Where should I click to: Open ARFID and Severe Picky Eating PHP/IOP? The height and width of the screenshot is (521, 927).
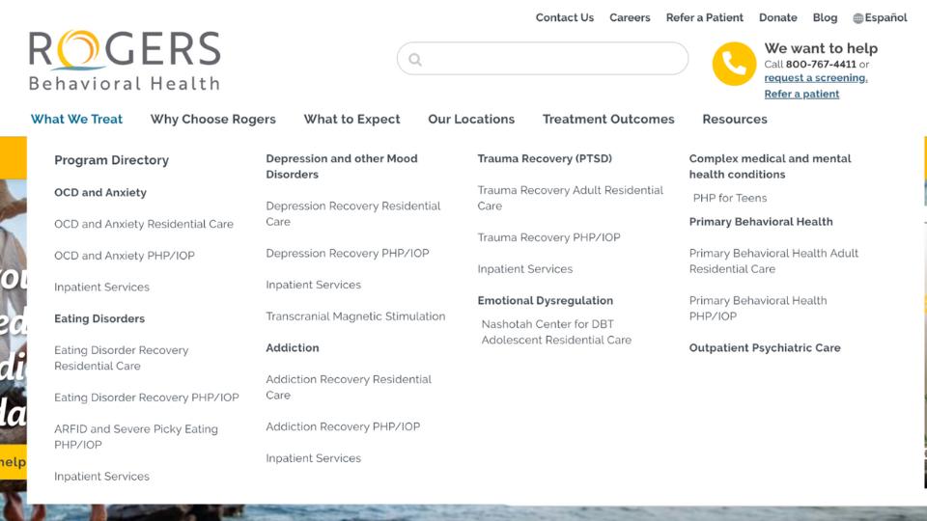coord(135,436)
